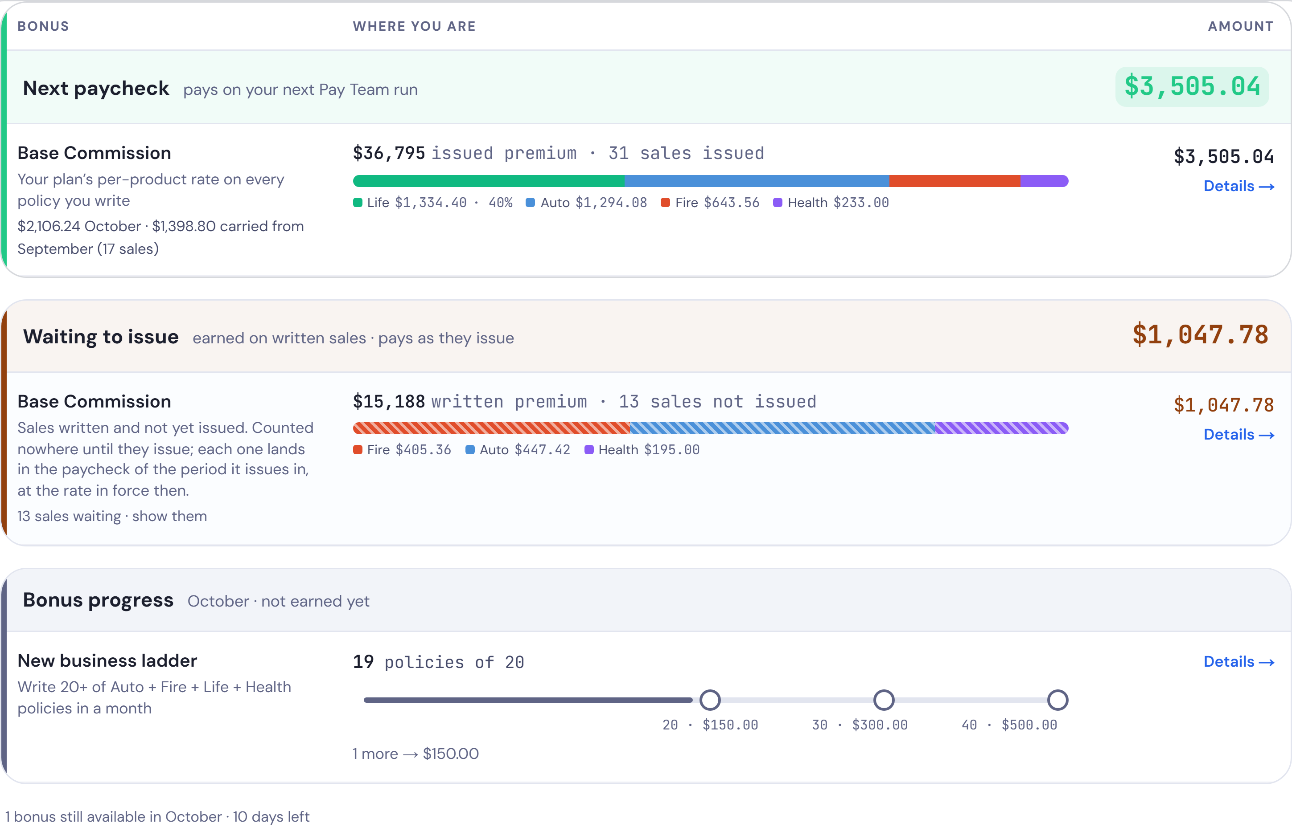Click the Health $195.00 legend swatch
This screenshot has width=1292, height=827.
[589, 449]
